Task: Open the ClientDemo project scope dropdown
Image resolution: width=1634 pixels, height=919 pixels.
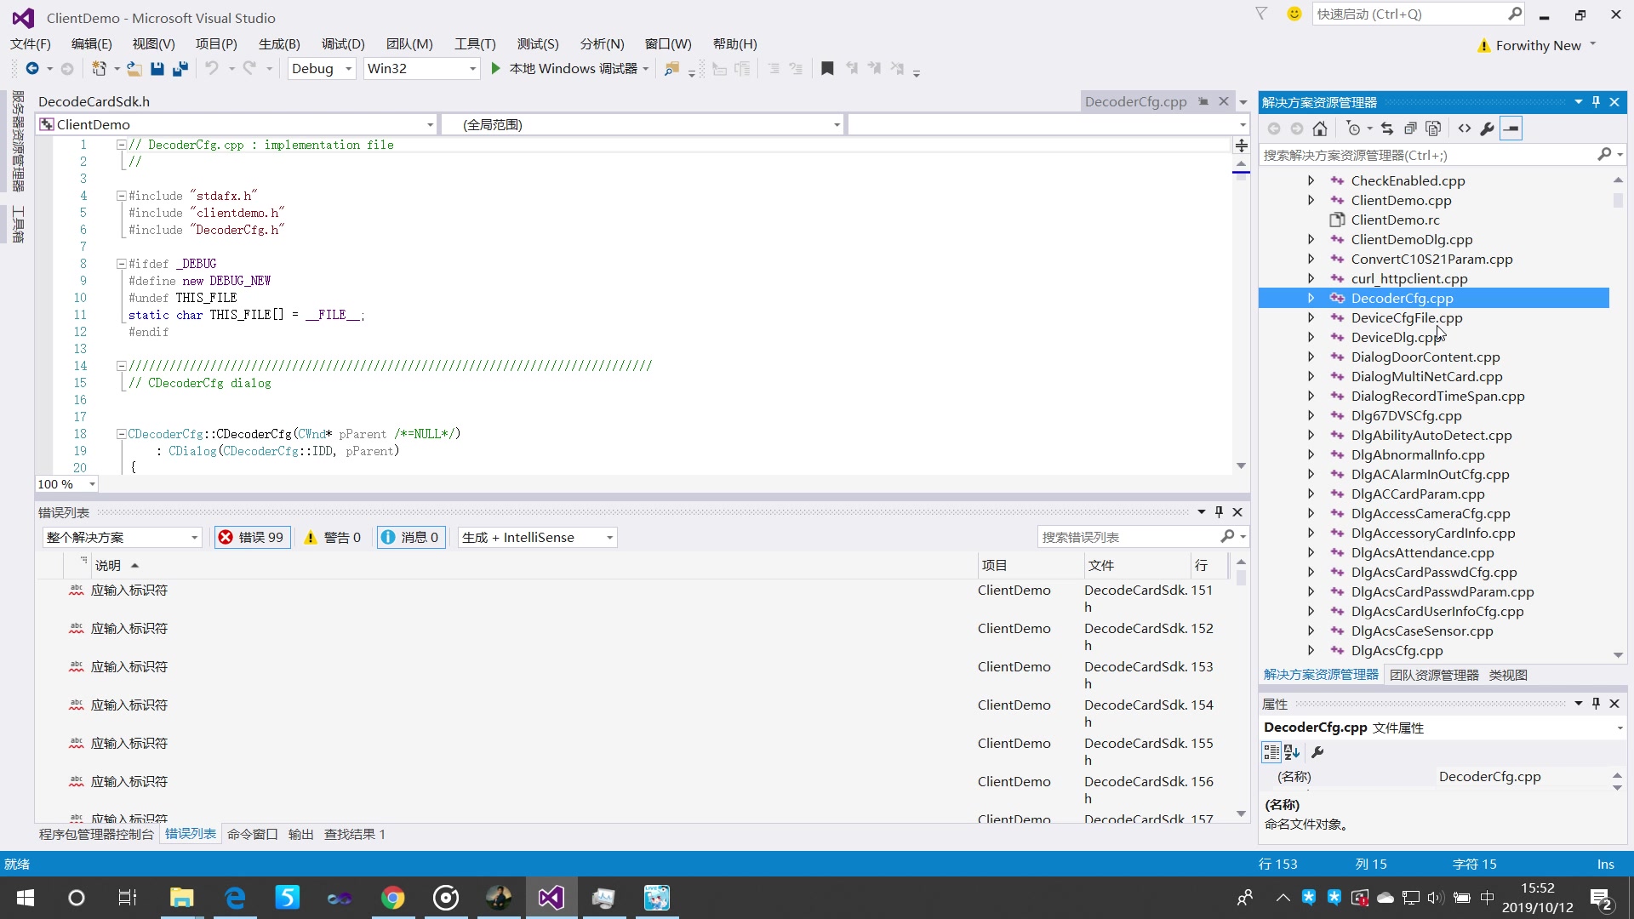Action: (x=237, y=125)
